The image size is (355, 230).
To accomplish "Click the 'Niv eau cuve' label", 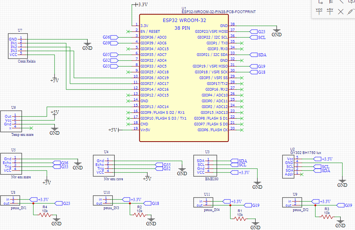I will [x=114, y=179].
